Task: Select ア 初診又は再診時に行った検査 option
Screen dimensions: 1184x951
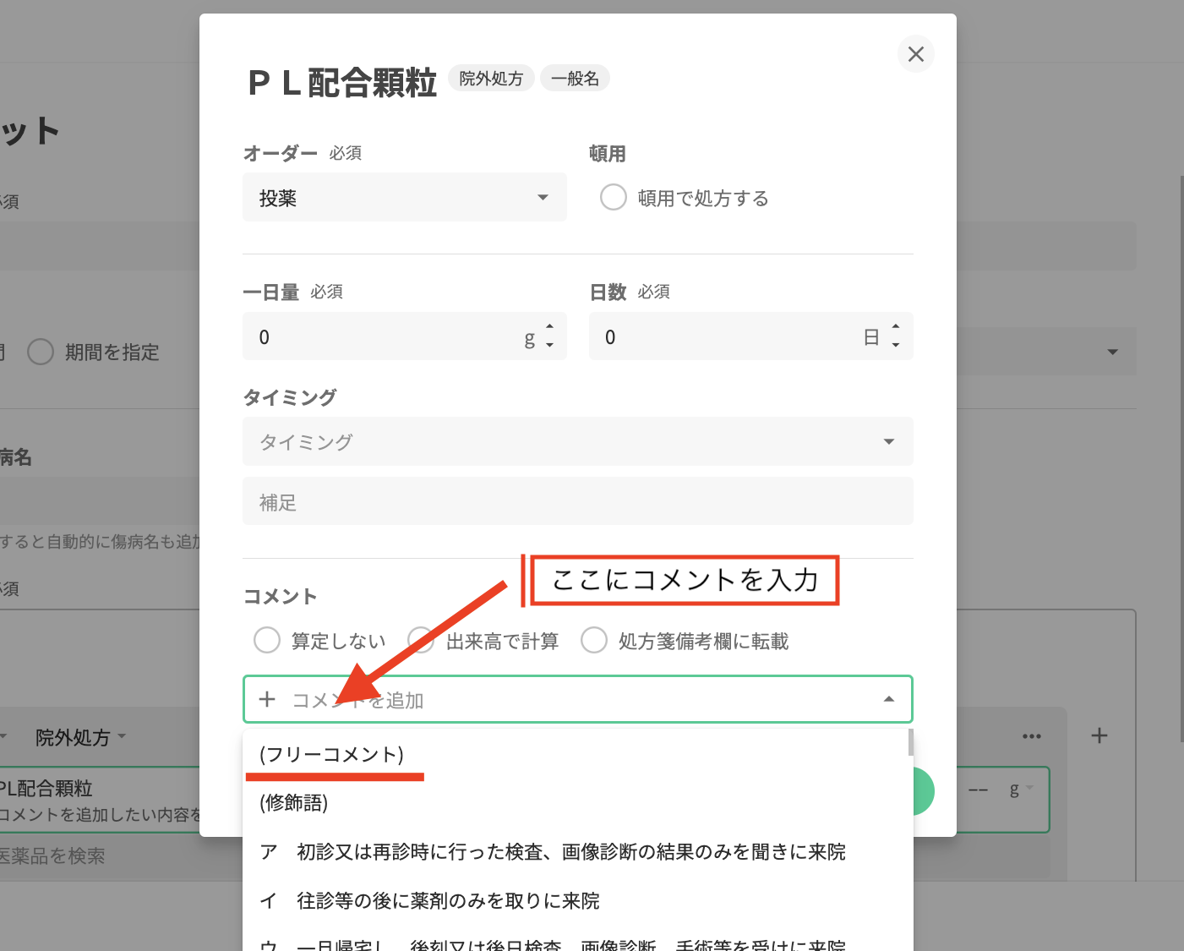Action: coord(578,851)
